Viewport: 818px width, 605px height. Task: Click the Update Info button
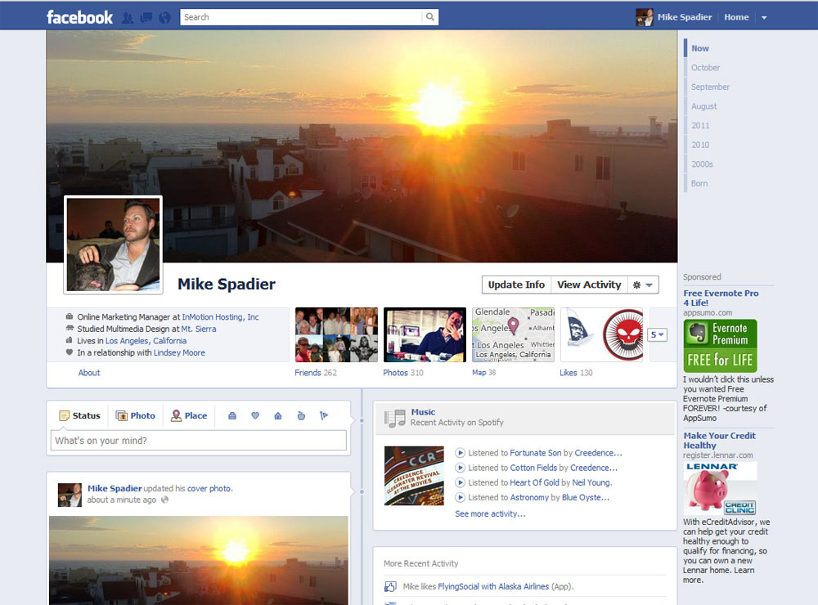[x=516, y=285]
